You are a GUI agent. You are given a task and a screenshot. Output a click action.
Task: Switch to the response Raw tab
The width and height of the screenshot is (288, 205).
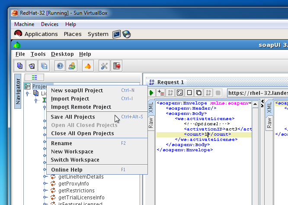269,123
